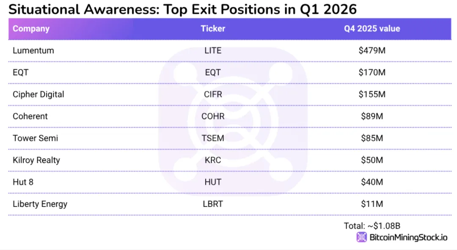The height and width of the screenshot is (250, 457).
Task: Click the TSEM ticker symbol
Action: tap(213, 138)
